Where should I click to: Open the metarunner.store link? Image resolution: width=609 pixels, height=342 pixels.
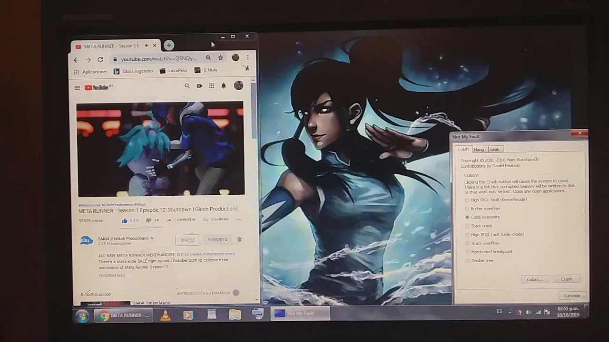208,254
